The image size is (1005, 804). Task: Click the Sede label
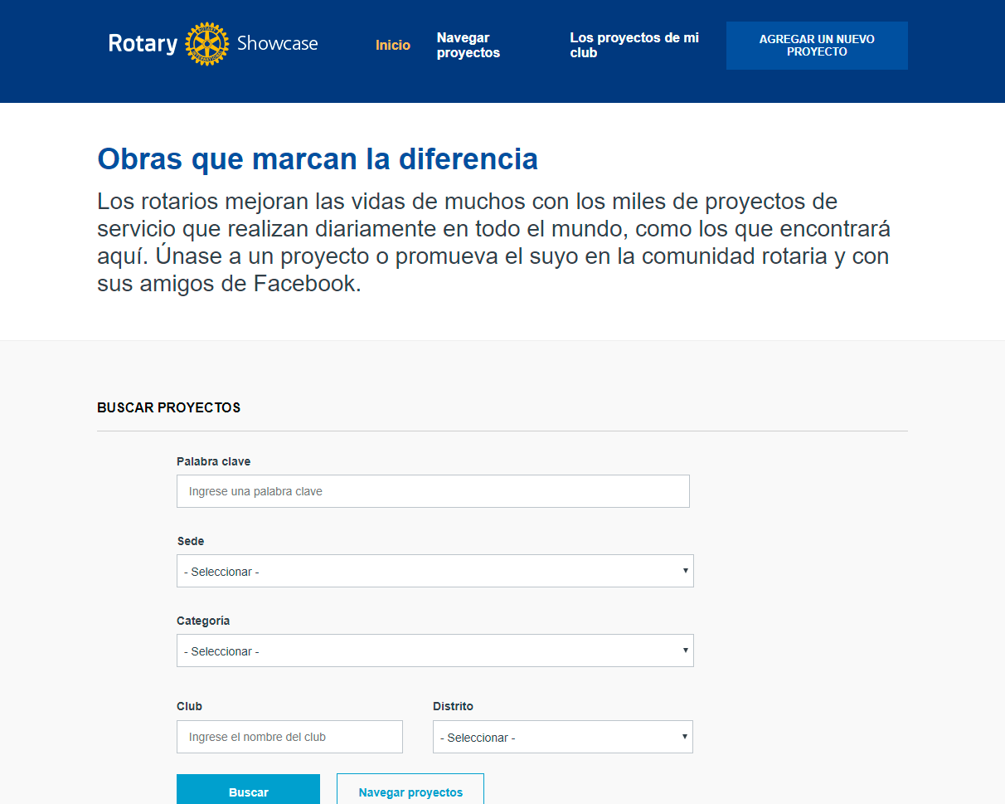pyautogui.click(x=190, y=541)
